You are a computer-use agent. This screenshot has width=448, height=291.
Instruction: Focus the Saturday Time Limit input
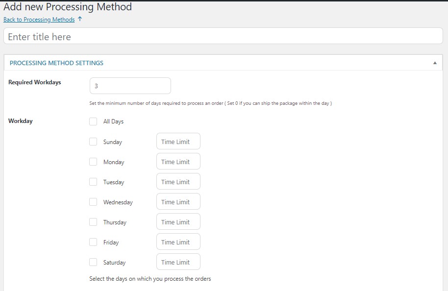click(178, 262)
